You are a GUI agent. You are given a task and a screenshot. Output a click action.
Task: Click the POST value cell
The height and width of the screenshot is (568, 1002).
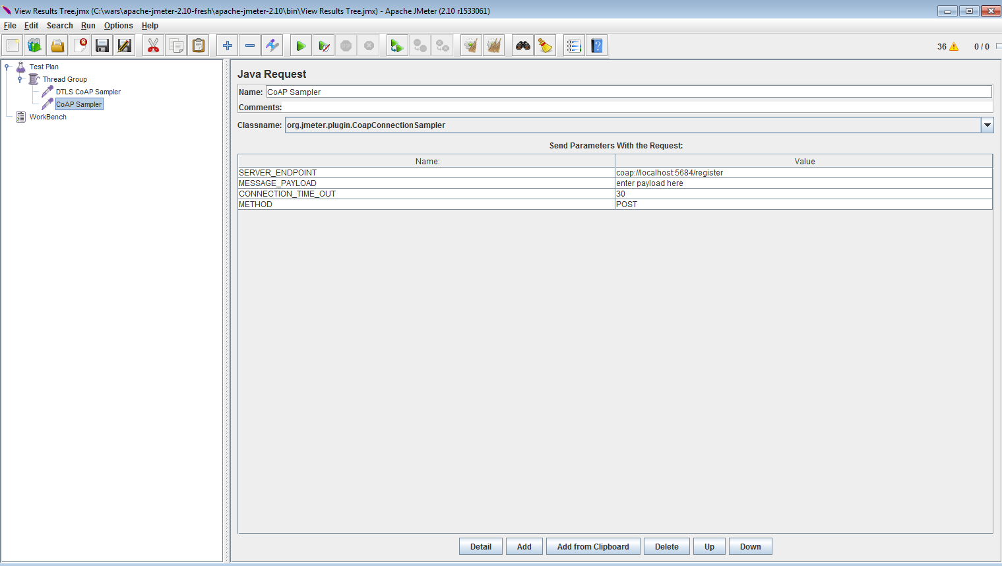point(803,204)
